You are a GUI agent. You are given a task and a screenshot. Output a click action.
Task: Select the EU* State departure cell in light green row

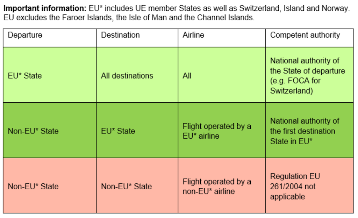tap(24, 76)
